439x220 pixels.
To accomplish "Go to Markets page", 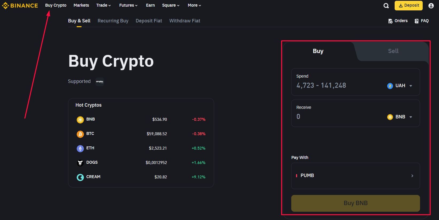I will [x=81, y=5].
